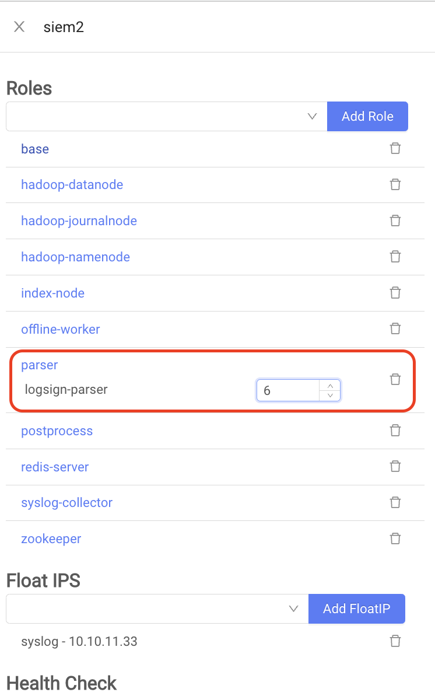Click the logsign-parser number input field
The height and width of the screenshot is (696, 435).
(x=289, y=390)
